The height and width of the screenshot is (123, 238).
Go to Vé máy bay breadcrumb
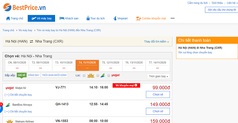pyautogui.click(x=25, y=30)
